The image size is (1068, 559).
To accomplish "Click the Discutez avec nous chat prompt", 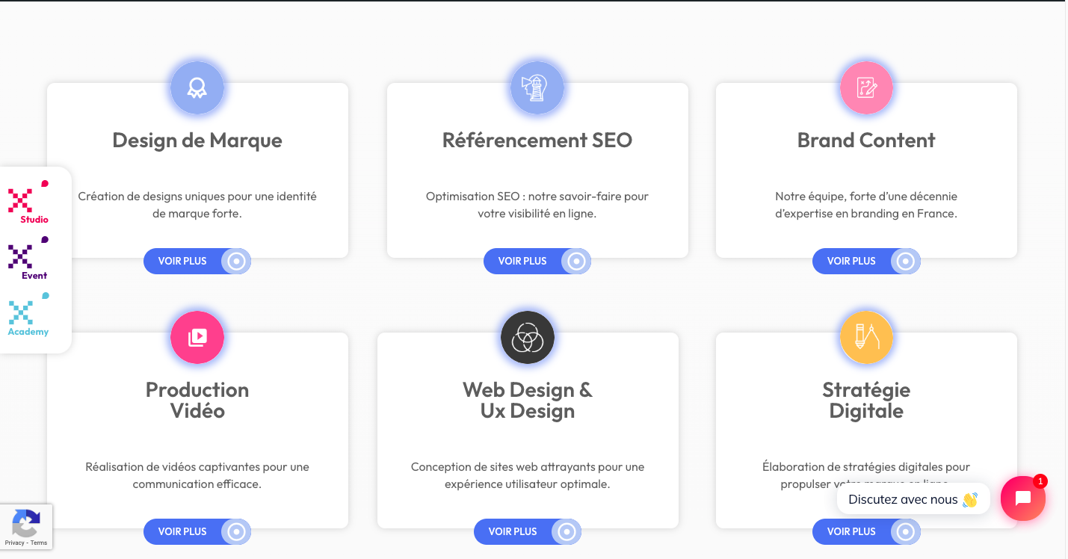I will 913,498.
